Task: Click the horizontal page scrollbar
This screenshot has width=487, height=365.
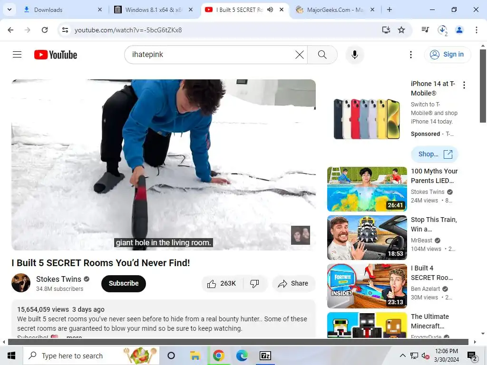Action: [x=238, y=342]
